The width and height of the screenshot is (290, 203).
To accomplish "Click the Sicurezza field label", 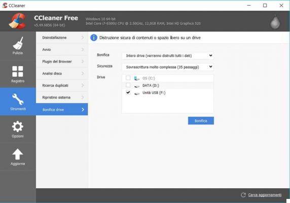I will pyautogui.click(x=104, y=66).
